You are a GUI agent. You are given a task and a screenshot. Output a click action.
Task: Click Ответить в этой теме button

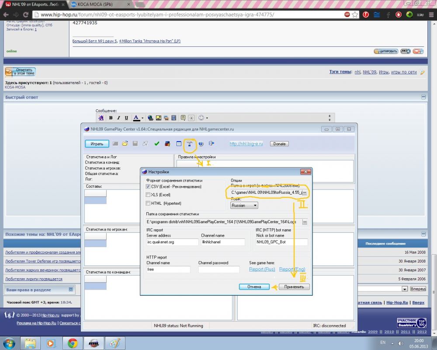21,72
